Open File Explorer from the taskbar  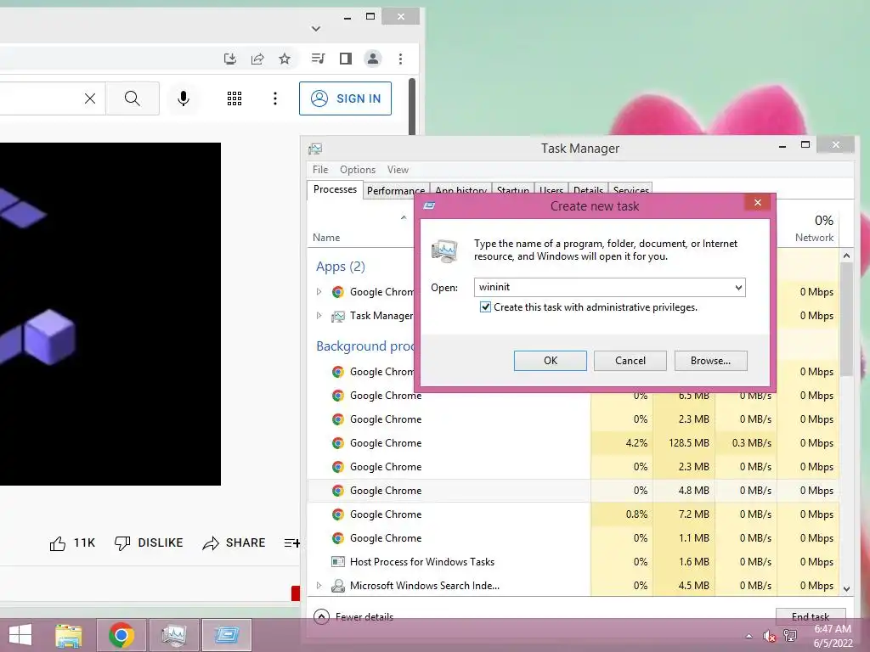tap(69, 635)
